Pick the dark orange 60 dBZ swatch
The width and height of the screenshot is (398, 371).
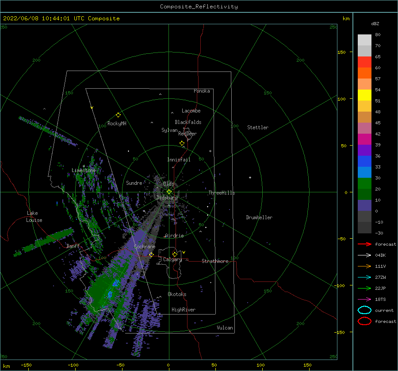(364, 73)
